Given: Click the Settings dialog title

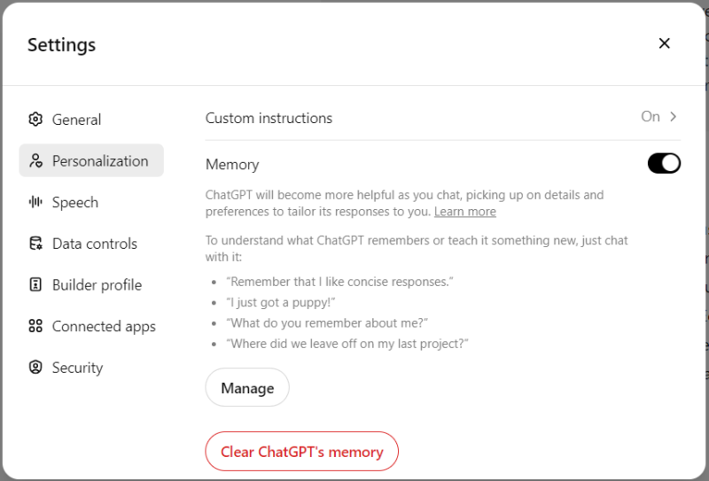Looking at the screenshot, I should coord(61,44).
